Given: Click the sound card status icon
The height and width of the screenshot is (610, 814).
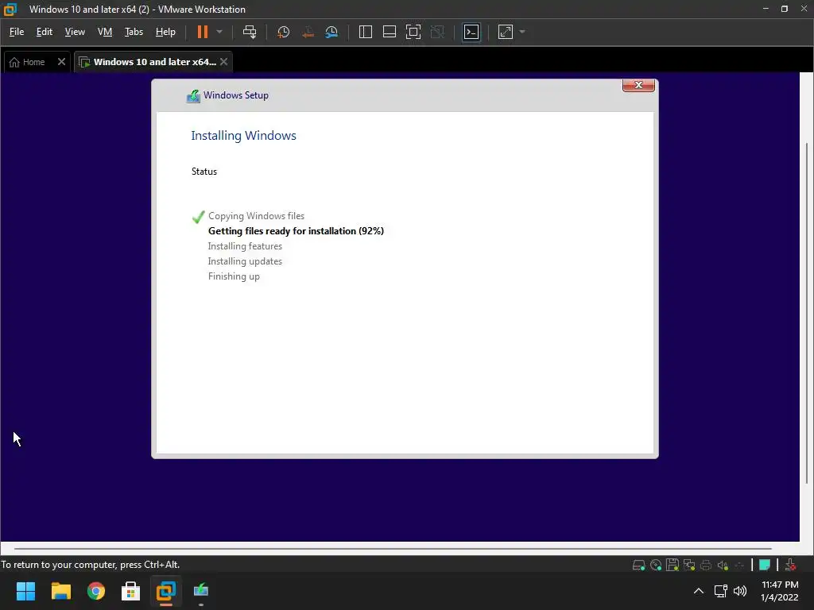Looking at the screenshot, I should pos(723,566).
